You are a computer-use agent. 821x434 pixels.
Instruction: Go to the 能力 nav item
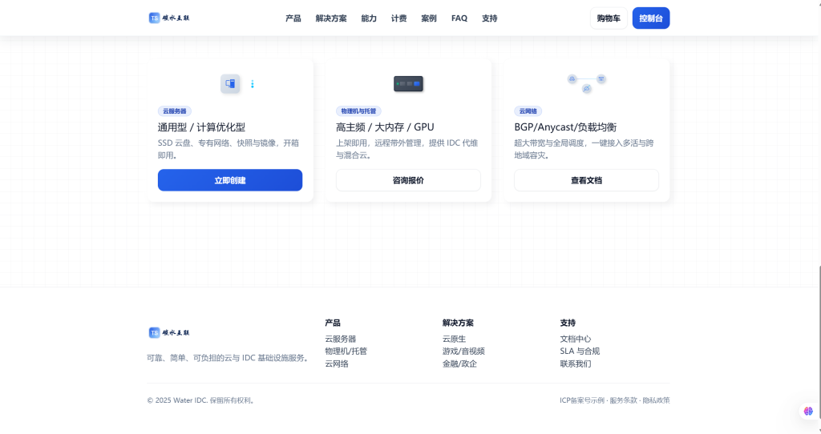pos(369,18)
